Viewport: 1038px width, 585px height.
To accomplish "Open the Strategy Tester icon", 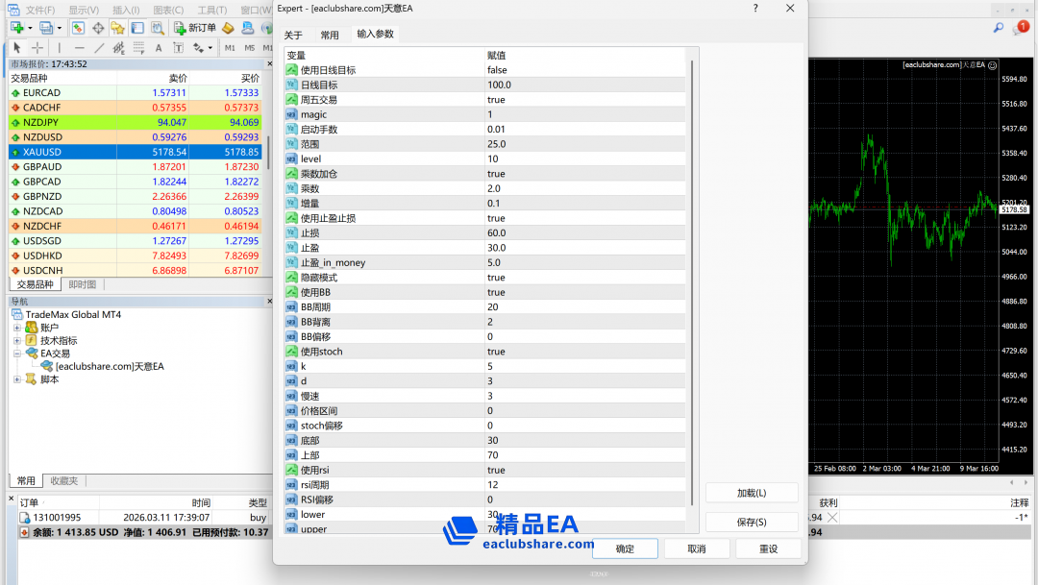I will pos(157,27).
